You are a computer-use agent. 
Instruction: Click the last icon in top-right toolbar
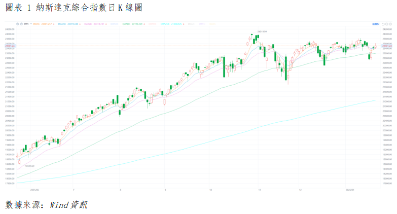pyautogui.click(x=390, y=24)
